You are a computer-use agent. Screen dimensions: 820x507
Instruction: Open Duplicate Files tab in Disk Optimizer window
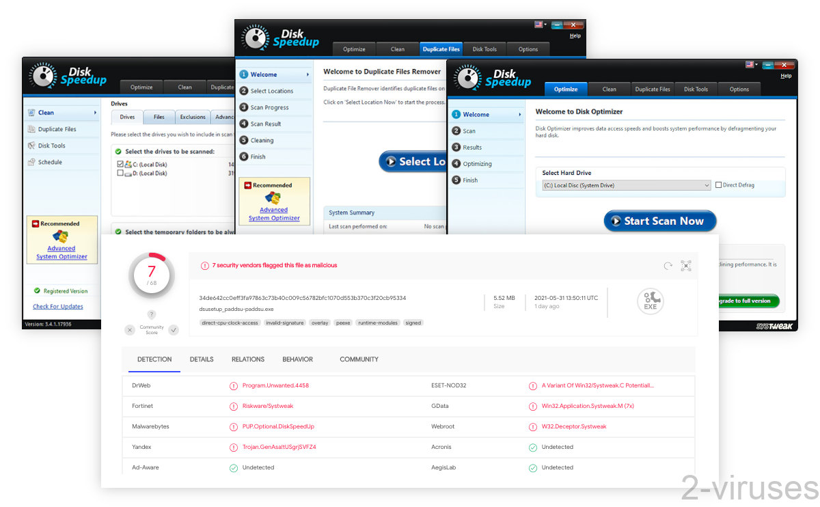[x=653, y=90]
